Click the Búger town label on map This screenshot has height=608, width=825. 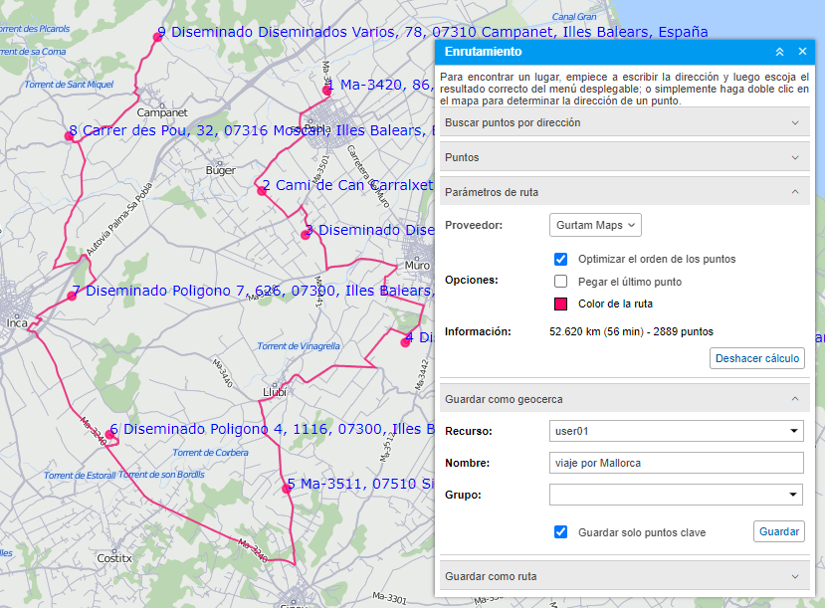click(221, 170)
